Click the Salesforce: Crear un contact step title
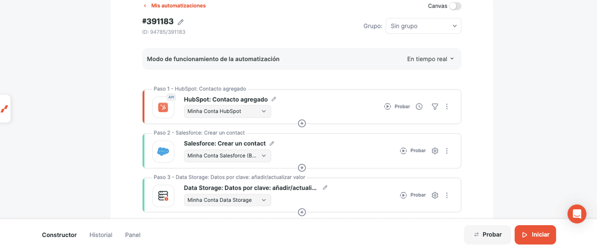The height and width of the screenshot is (248, 597). click(x=225, y=144)
